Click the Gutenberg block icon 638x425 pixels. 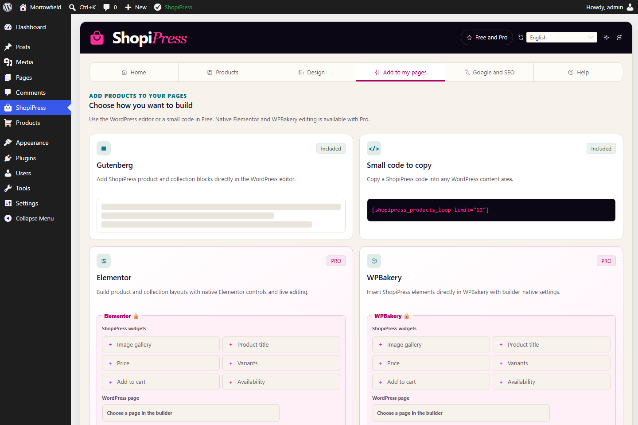click(104, 149)
